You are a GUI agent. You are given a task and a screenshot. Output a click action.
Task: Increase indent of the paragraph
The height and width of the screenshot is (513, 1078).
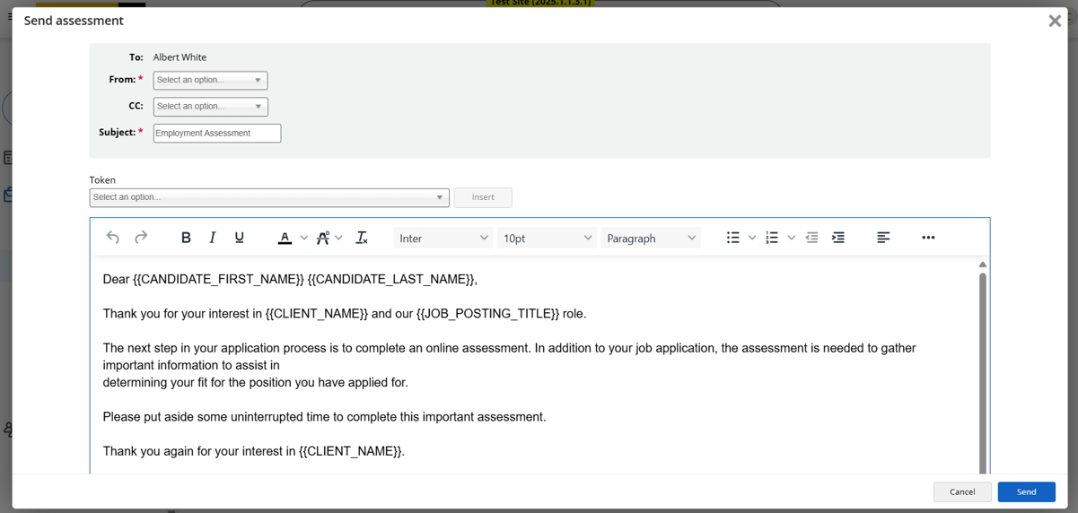pos(838,238)
